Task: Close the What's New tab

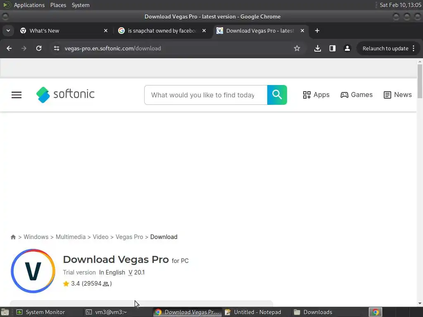Action: coord(106,31)
